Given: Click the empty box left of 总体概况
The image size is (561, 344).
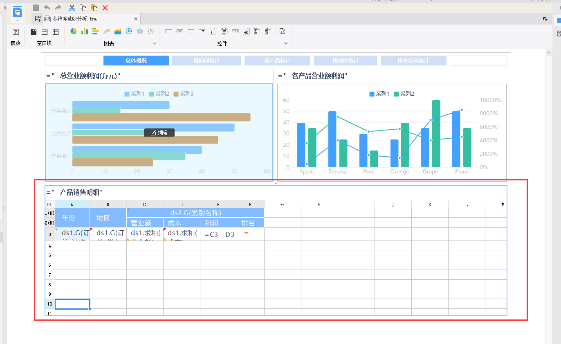Looking at the screenshot, I should (x=72, y=61).
